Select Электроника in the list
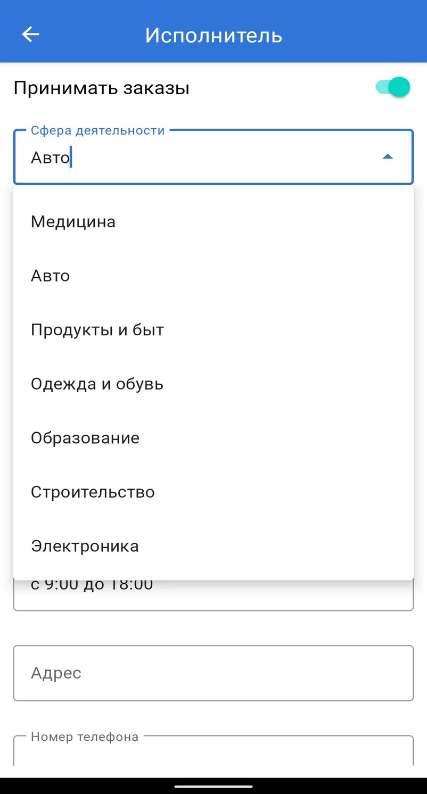The width and height of the screenshot is (427, 794). (213, 547)
